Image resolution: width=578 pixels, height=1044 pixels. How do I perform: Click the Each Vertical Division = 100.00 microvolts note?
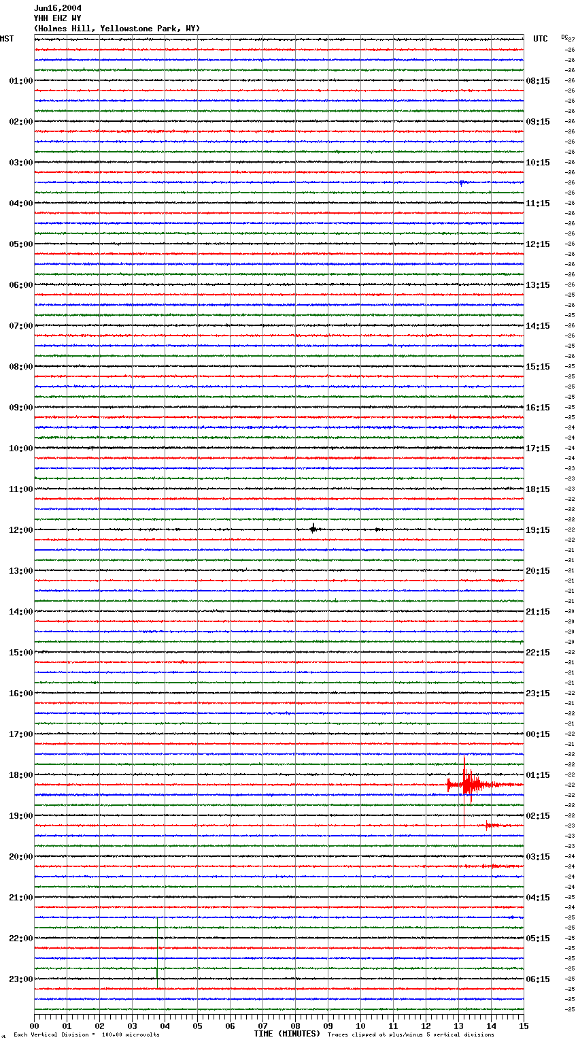(x=86, y=1034)
